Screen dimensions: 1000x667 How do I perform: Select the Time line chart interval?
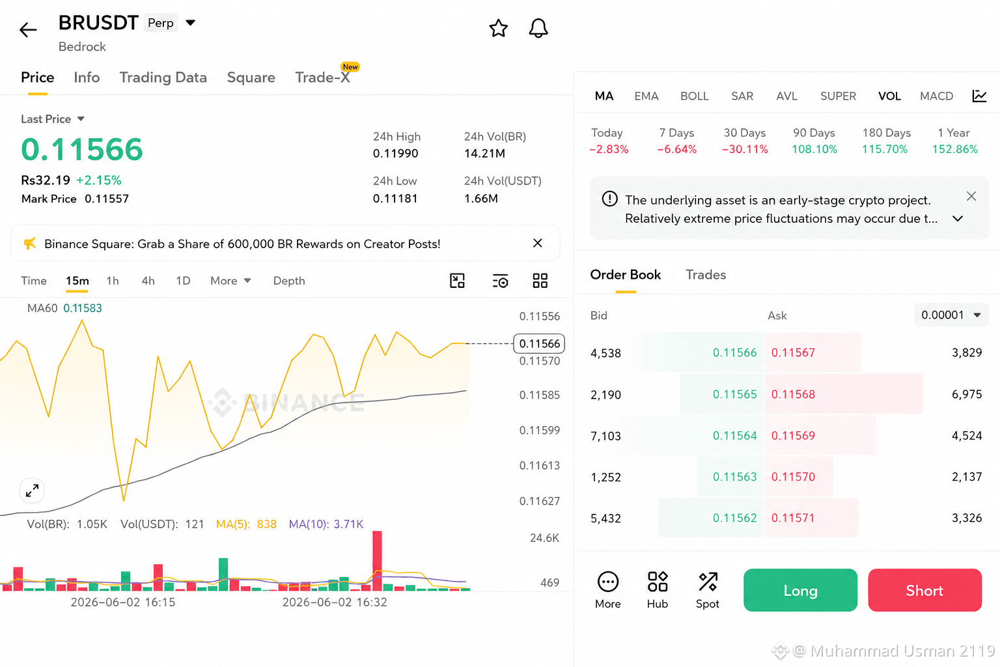[34, 281]
